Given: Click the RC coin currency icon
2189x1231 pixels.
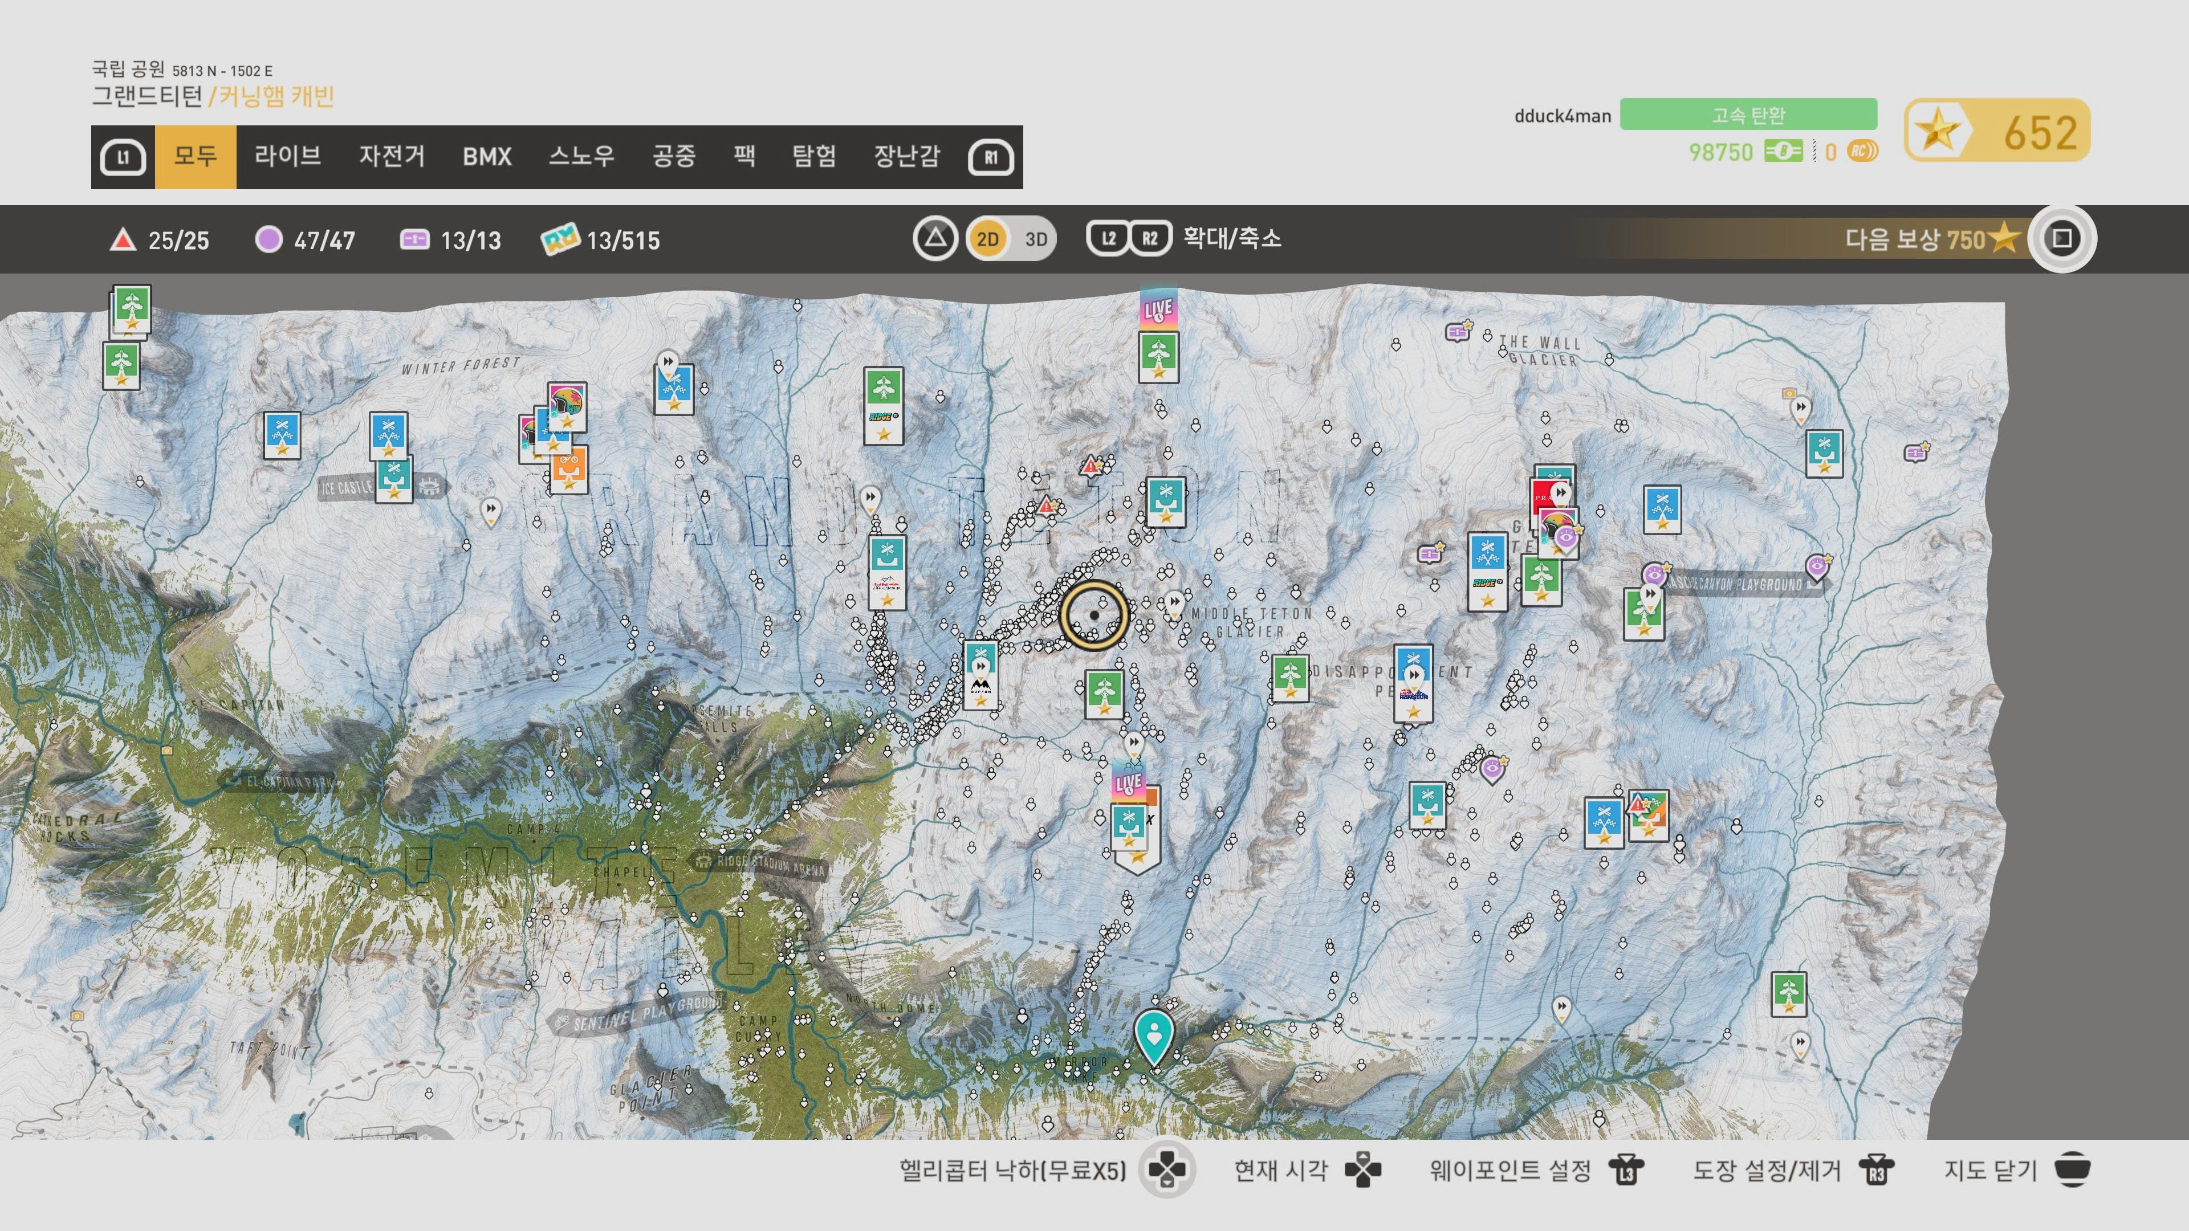Looking at the screenshot, I should 1863,152.
